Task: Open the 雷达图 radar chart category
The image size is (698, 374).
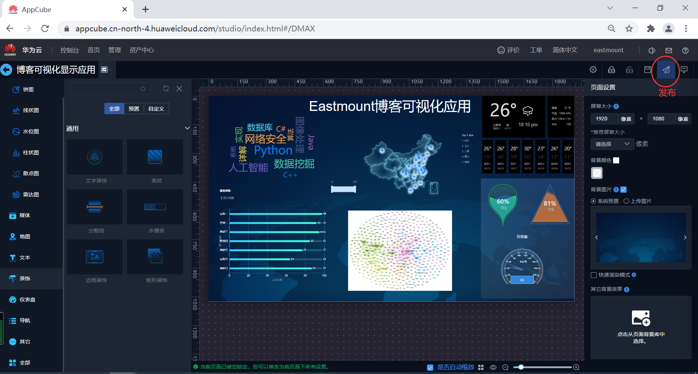Action: [26, 194]
